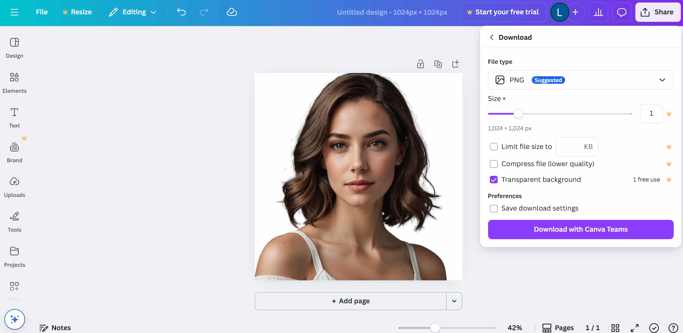683x333 pixels.
Task: Open the comments panel
Action: [621, 12]
